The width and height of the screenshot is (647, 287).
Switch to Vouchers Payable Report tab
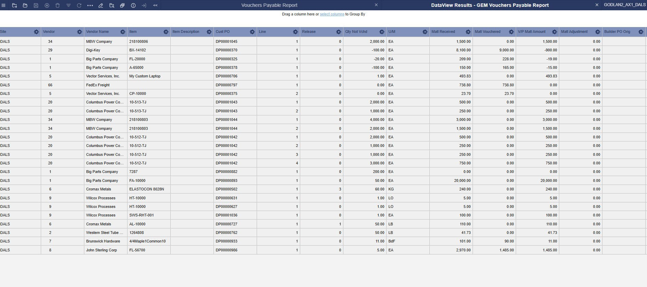pyautogui.click(x=269, y=5)
